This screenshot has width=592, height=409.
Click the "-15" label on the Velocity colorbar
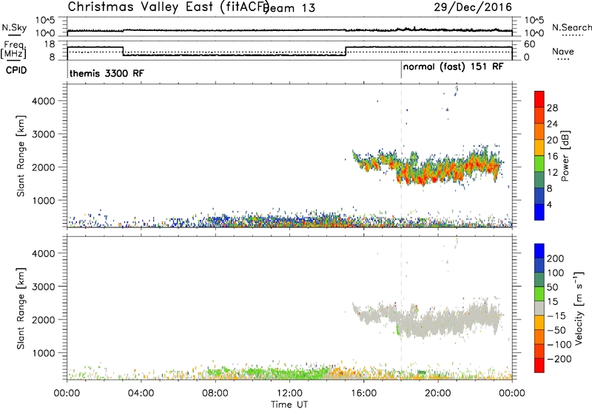click(556, 316)
